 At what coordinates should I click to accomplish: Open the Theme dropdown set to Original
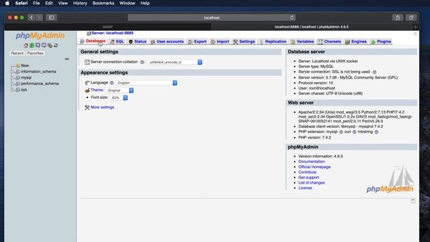click(x=120, y=90)
